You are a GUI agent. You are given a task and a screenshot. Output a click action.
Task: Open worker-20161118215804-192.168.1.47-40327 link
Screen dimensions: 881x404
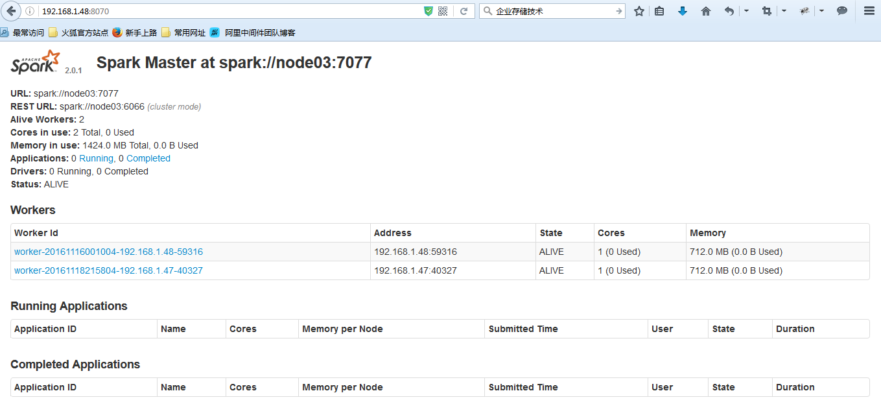[x=108, y=270]
